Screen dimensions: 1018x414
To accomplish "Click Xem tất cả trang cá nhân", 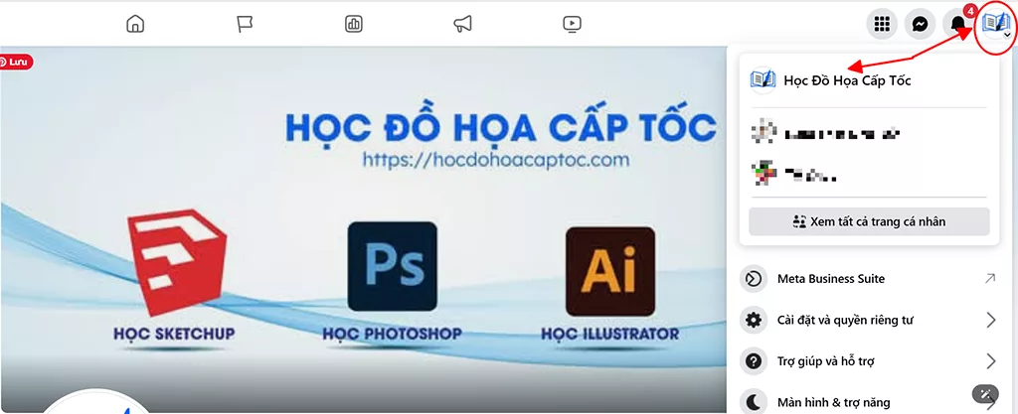I will click(869, 221).
